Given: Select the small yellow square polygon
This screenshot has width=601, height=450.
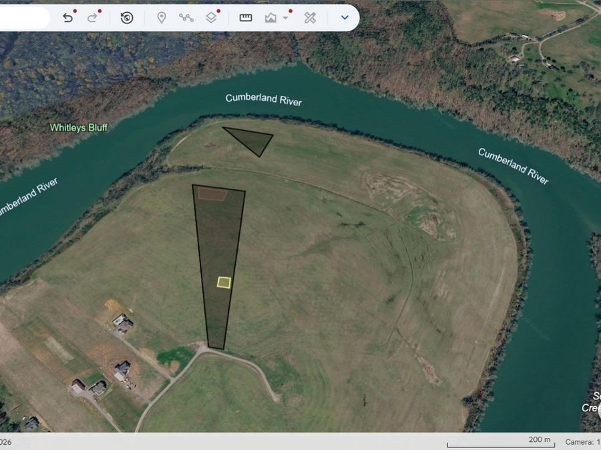Looking at the screenshot, I should coord(224,283).
